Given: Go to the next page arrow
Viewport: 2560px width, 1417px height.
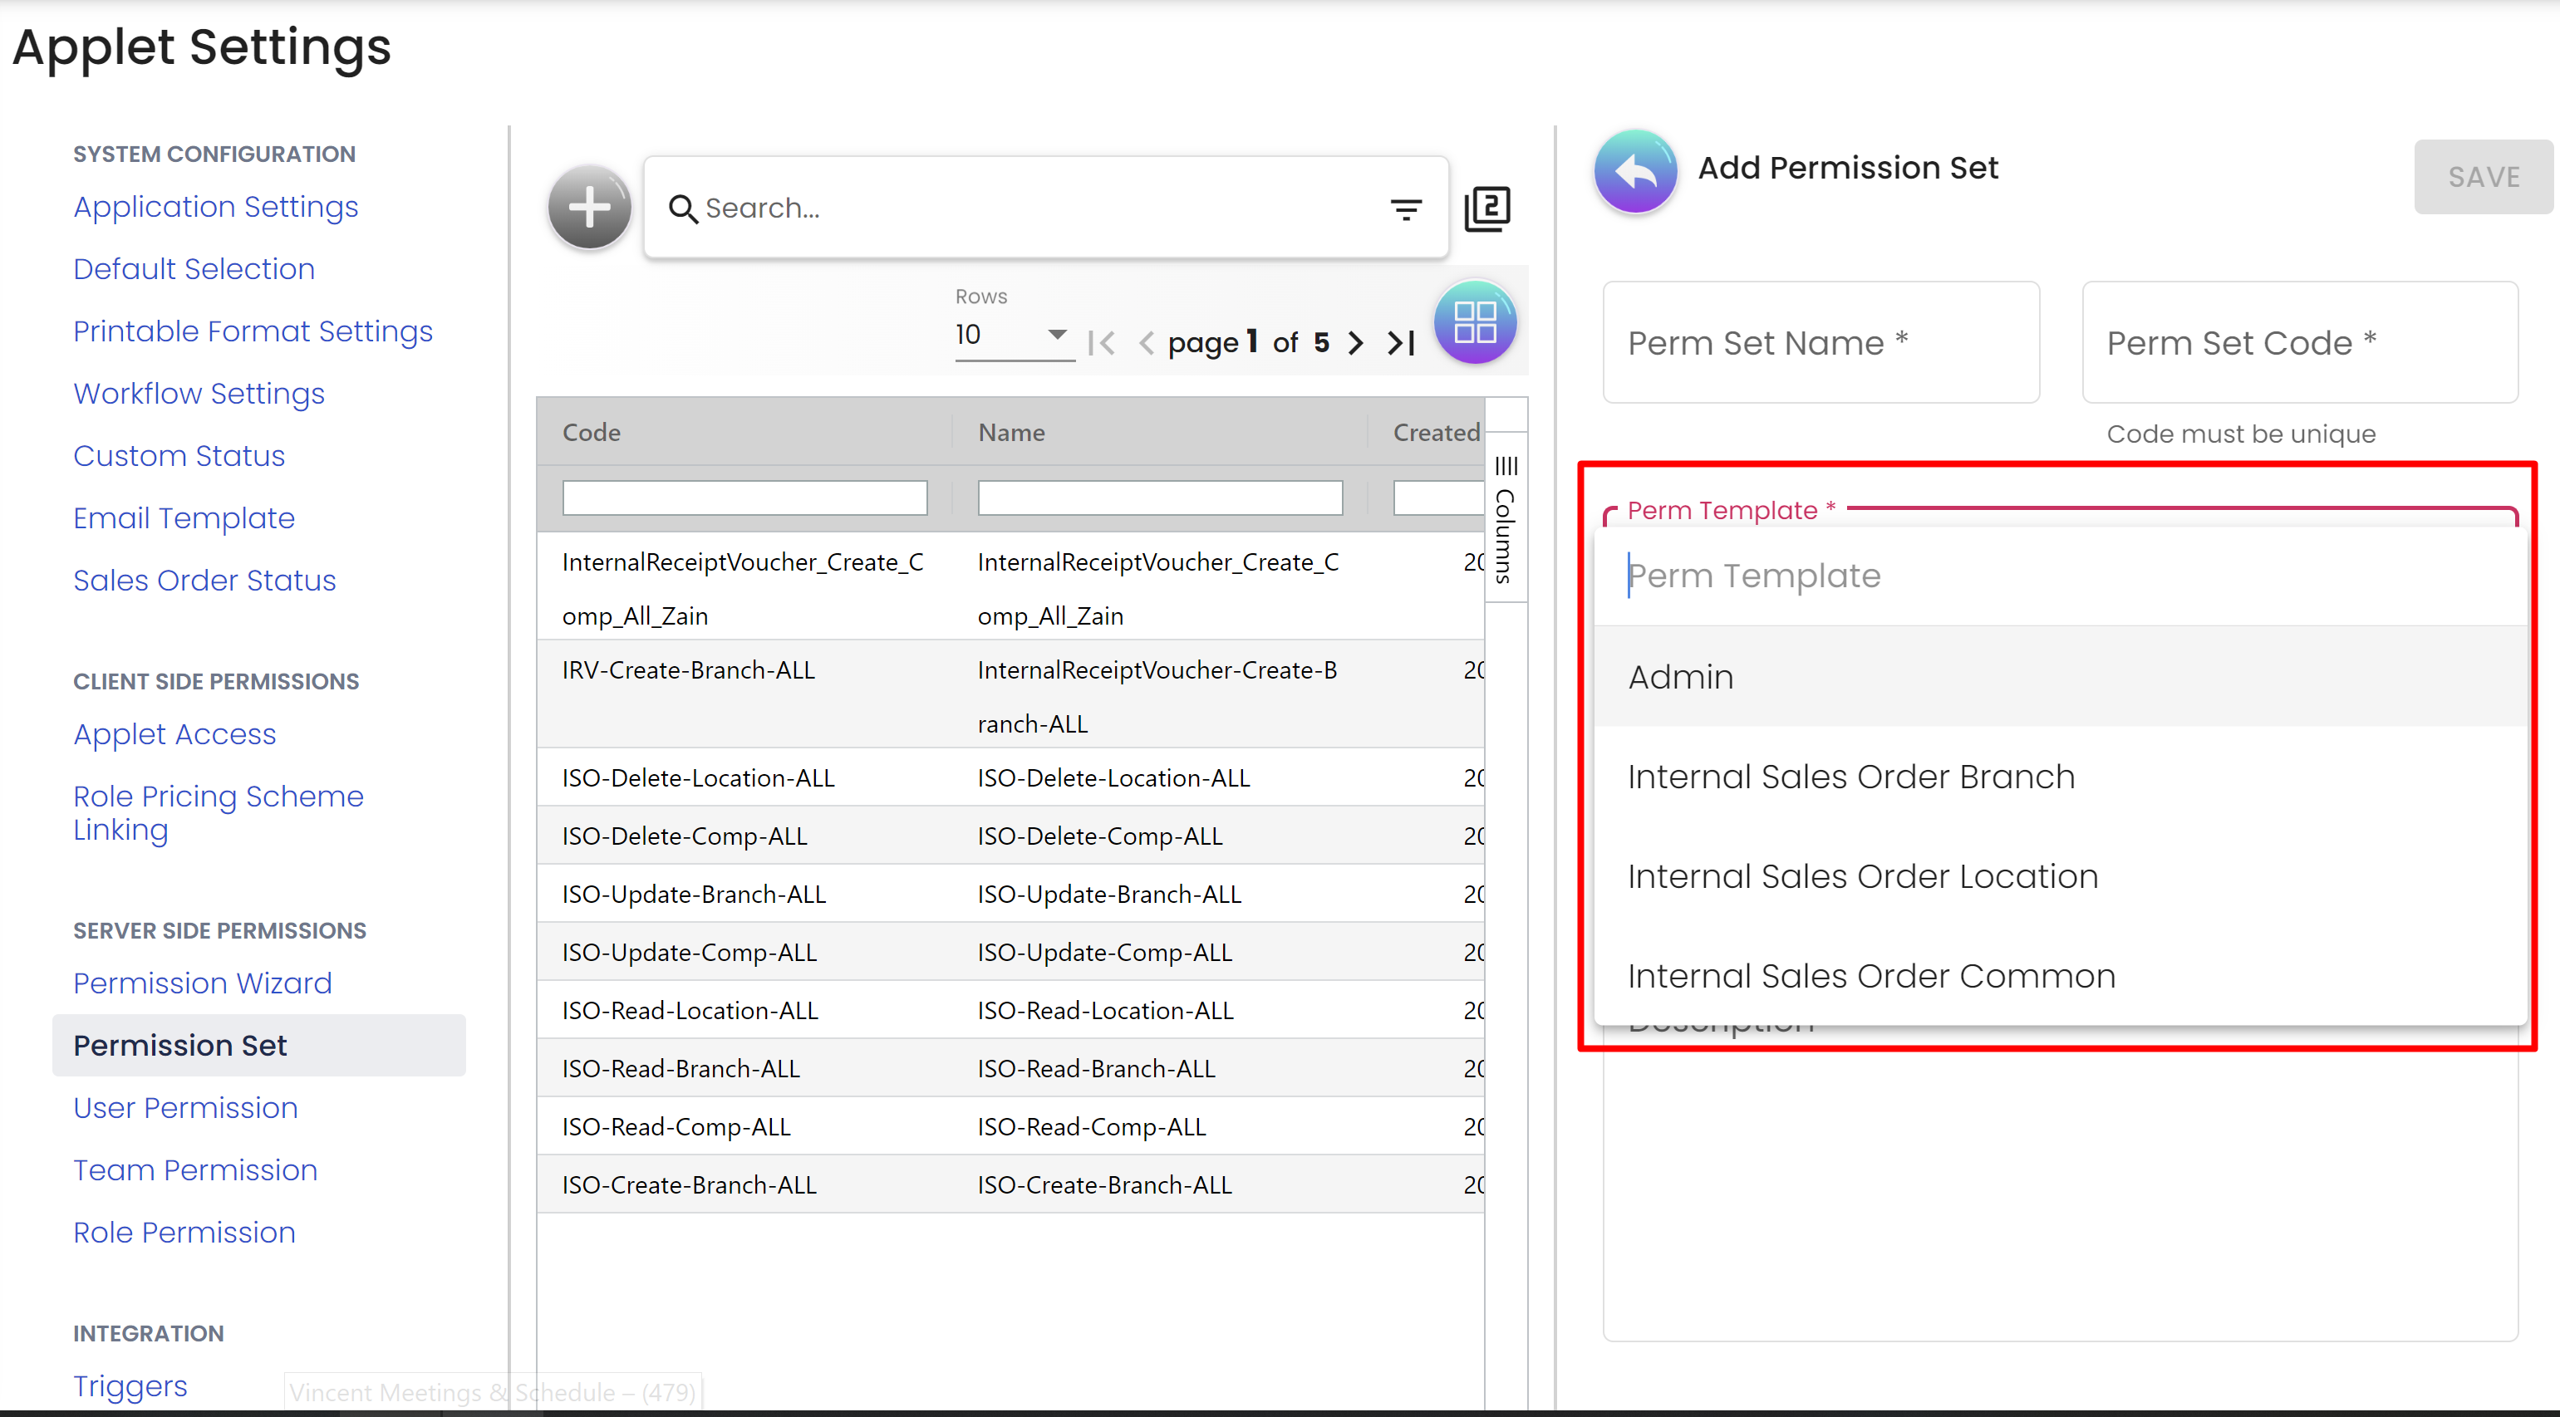Looking at the screenshot, I should [1355, 343].
